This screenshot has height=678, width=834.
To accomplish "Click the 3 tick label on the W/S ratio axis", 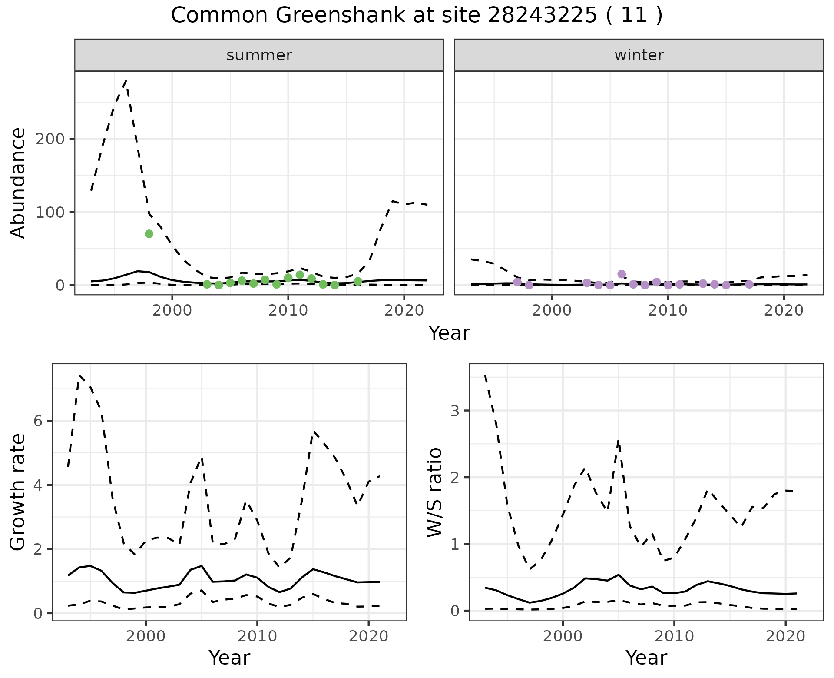I will pos(454,411).
